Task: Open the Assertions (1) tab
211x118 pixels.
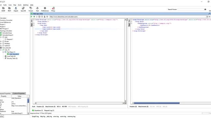Action: point(39,110)
